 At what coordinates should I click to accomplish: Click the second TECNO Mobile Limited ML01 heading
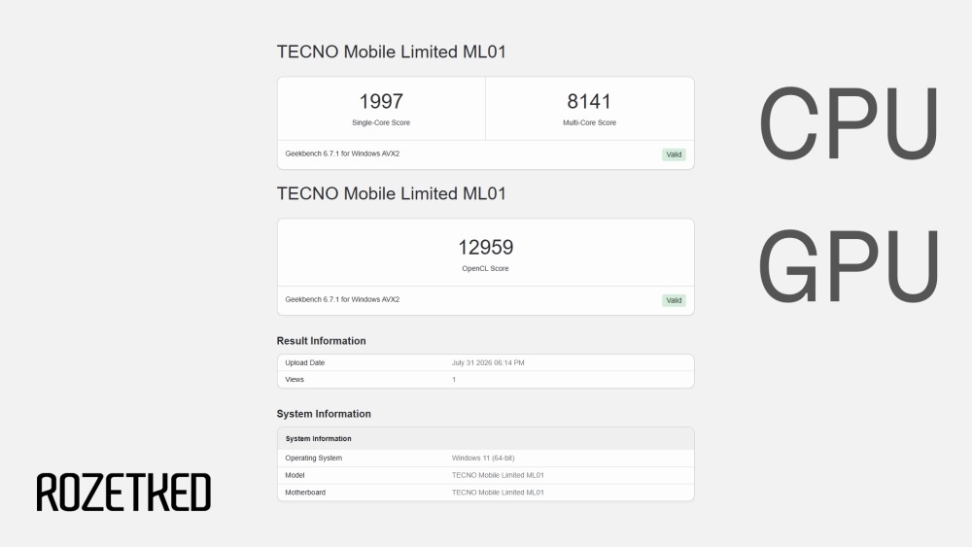391,194
